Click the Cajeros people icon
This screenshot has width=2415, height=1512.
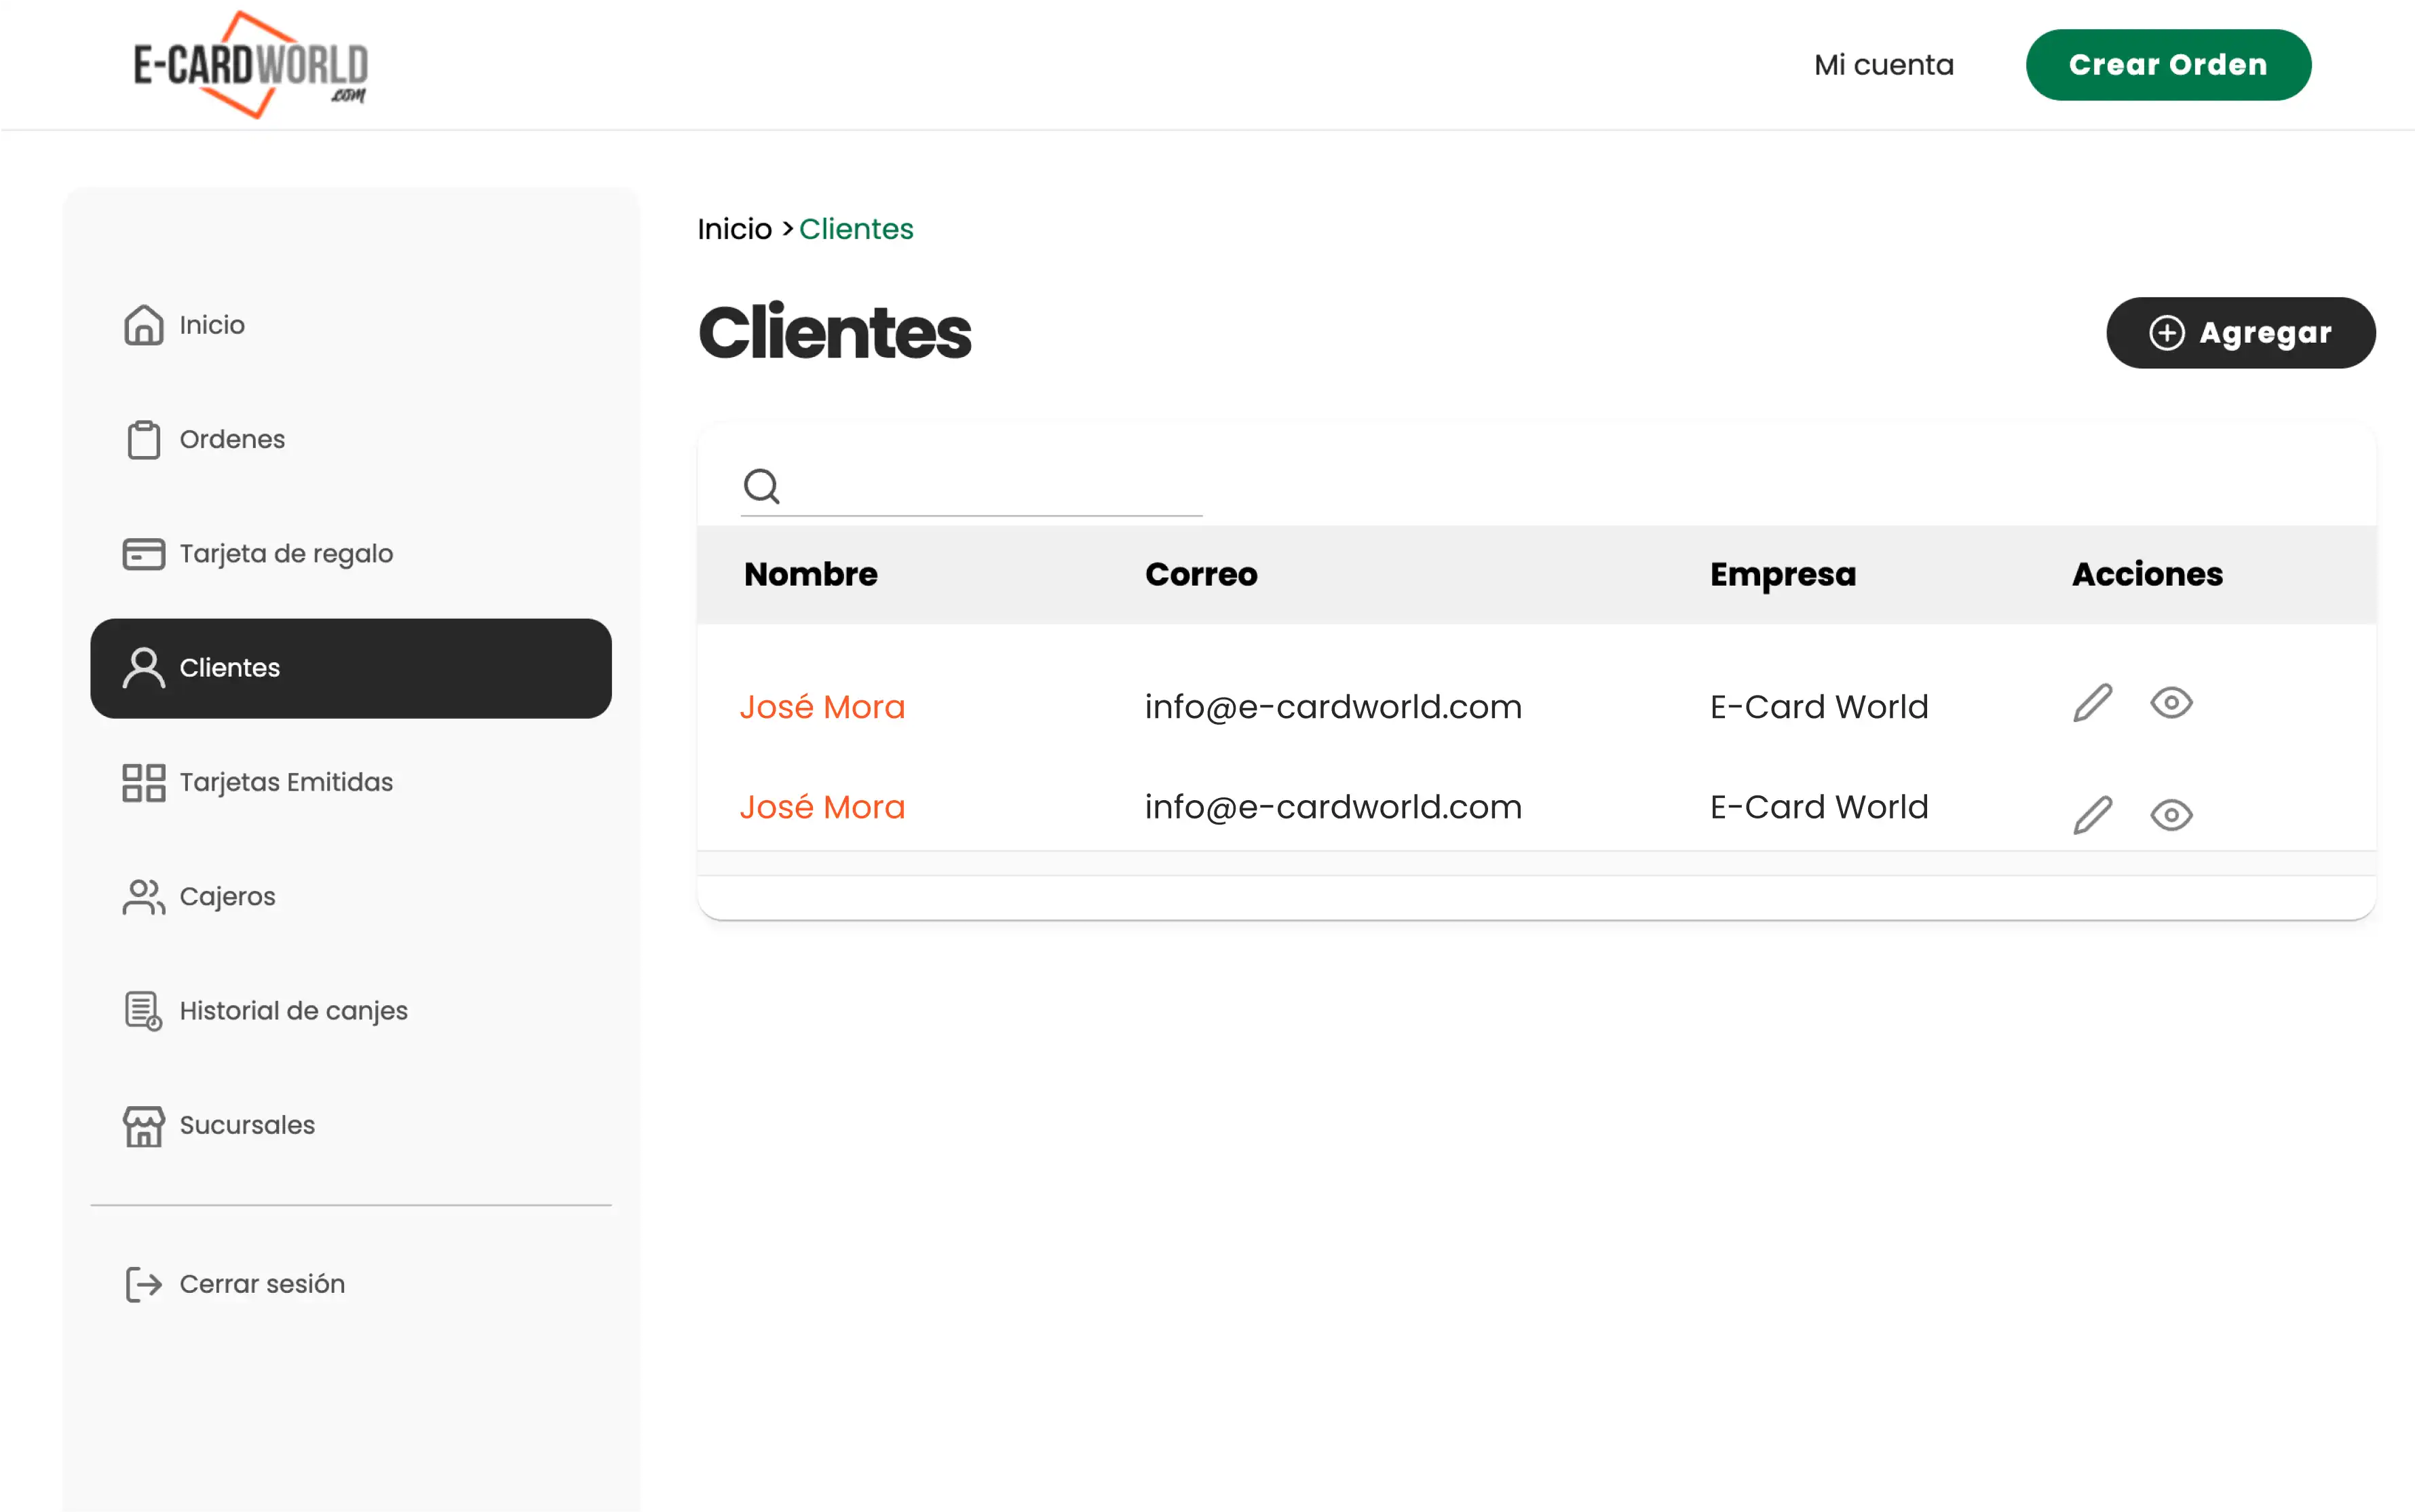pyautogui.click(x=143, y=897)
